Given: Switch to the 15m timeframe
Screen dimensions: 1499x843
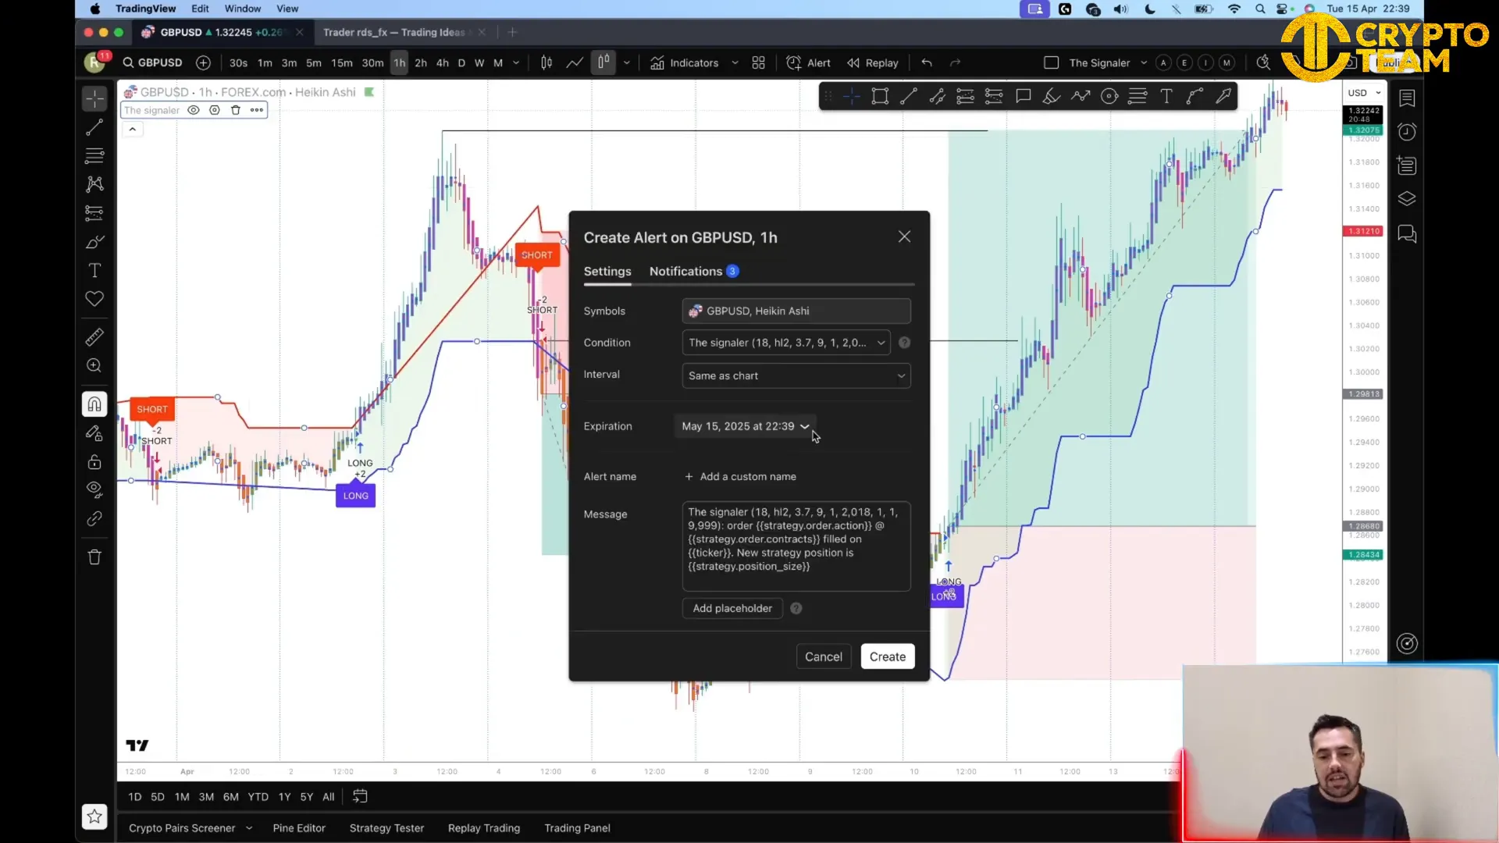Looking at the screenshot, I should tap(341, 63).
